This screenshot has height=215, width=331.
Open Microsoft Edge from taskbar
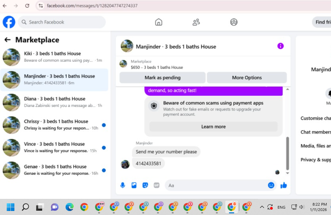pyautogui.click(x=70, y=207)
